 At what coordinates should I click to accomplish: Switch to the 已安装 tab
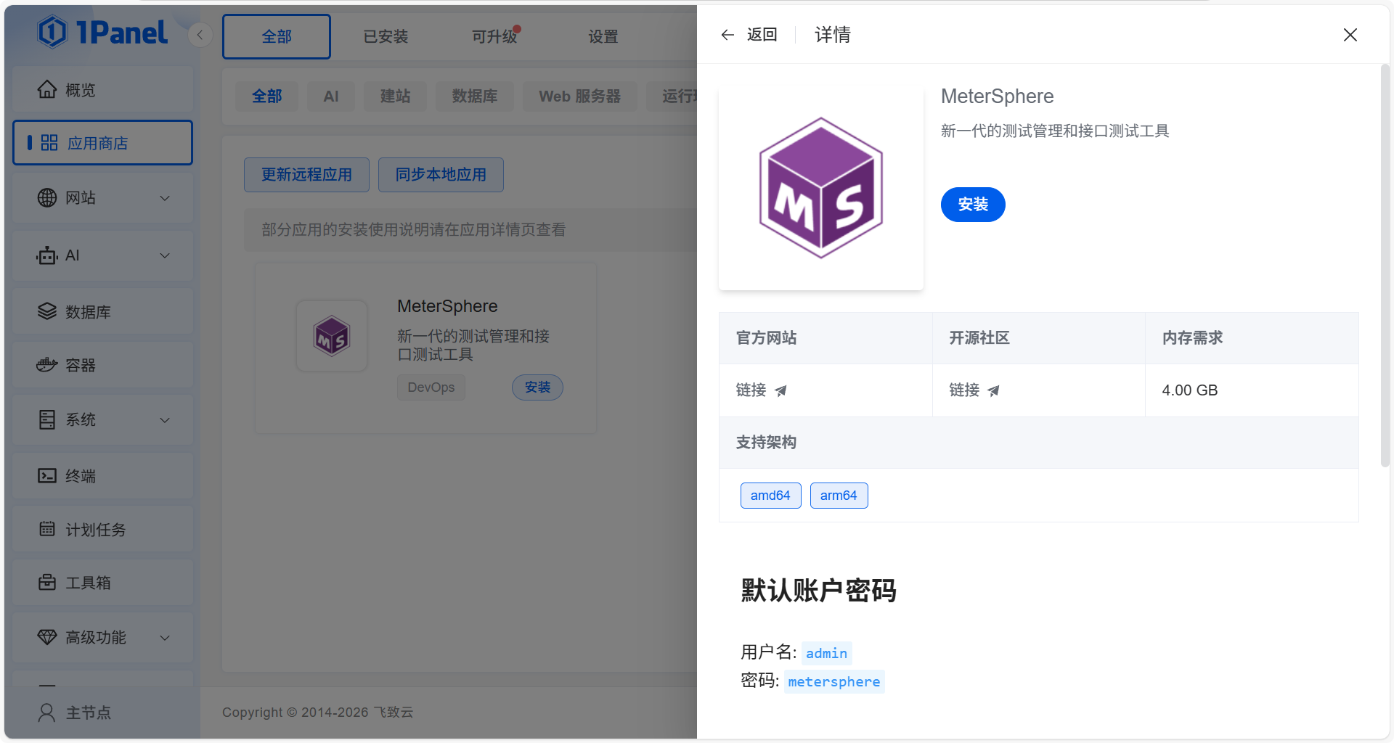[386, 36]
